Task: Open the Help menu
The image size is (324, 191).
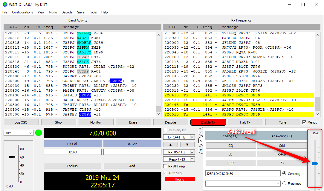Action: click(x=104, y=12)
